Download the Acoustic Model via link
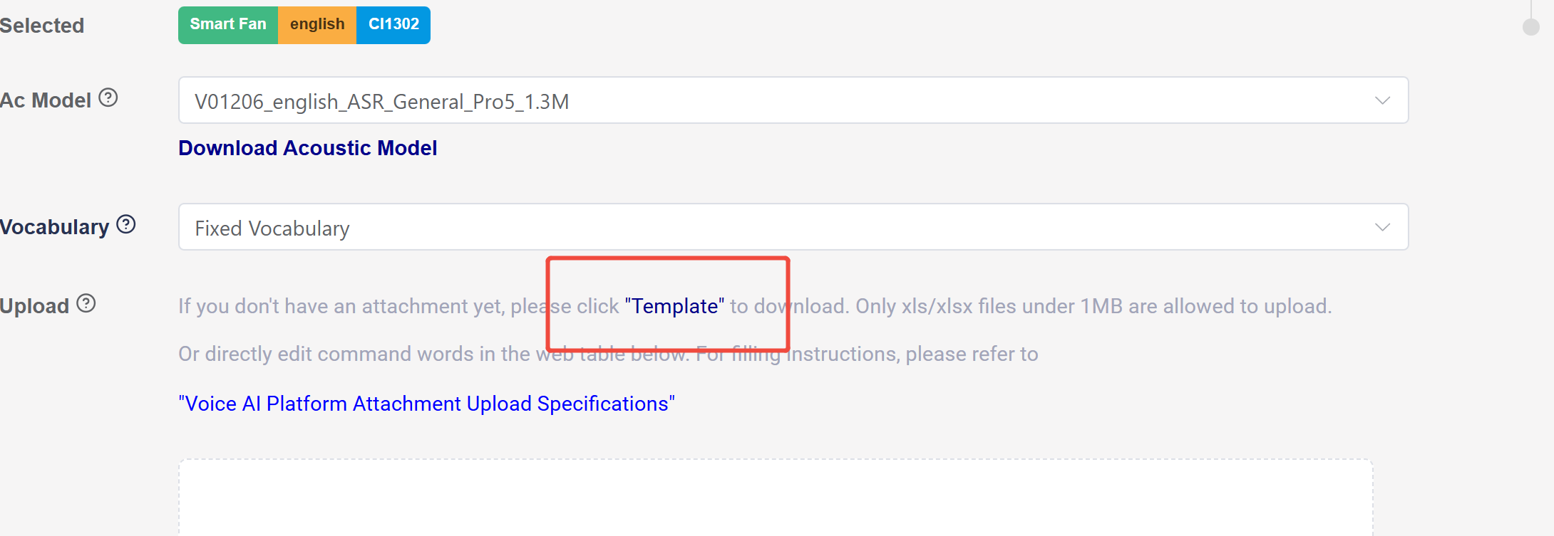 tap(307, 148)
